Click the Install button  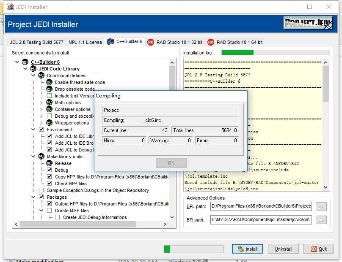(x=247, y=249)
